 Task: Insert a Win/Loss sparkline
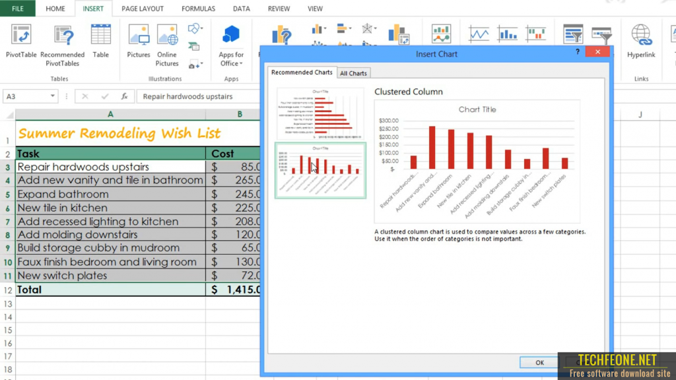(536, 34)
